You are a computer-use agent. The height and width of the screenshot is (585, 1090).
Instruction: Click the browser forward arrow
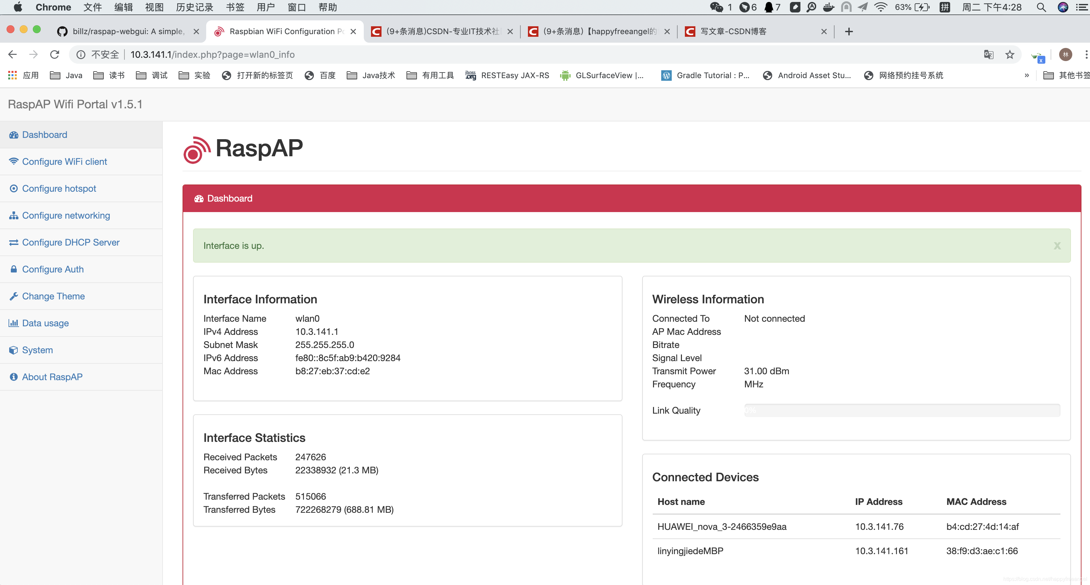coord(33,54)
